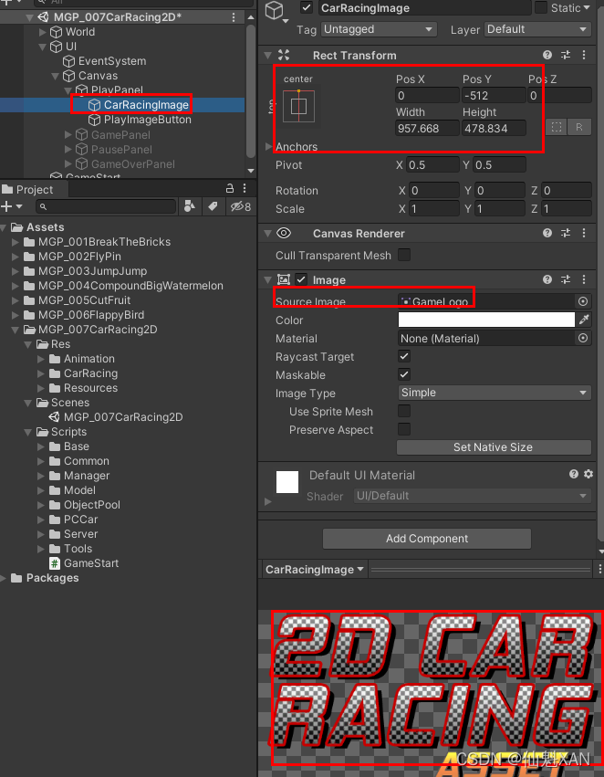Screen dimensions: 604x777
Task: Open Image Type dropdown Simple
Action: point(495,393)
